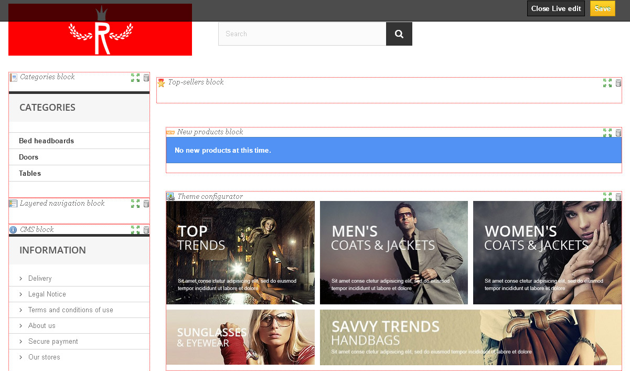Screen dimensions: 630x371
Task: Click the 'New products block' label
Action: click(210, 132)
